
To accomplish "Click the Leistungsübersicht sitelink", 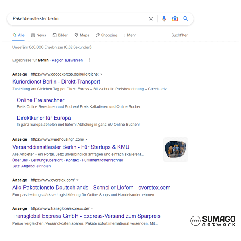I will click(47, 160).
